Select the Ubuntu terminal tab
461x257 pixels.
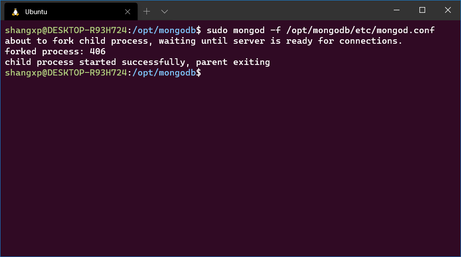pos(66,12)
